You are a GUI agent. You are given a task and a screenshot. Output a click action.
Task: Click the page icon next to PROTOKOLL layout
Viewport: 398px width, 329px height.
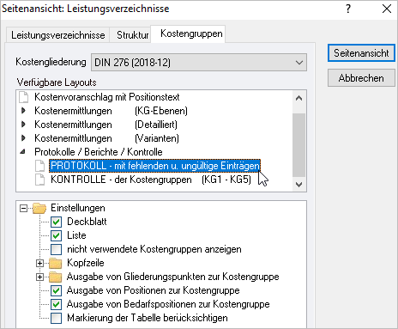tap(40, 166)
